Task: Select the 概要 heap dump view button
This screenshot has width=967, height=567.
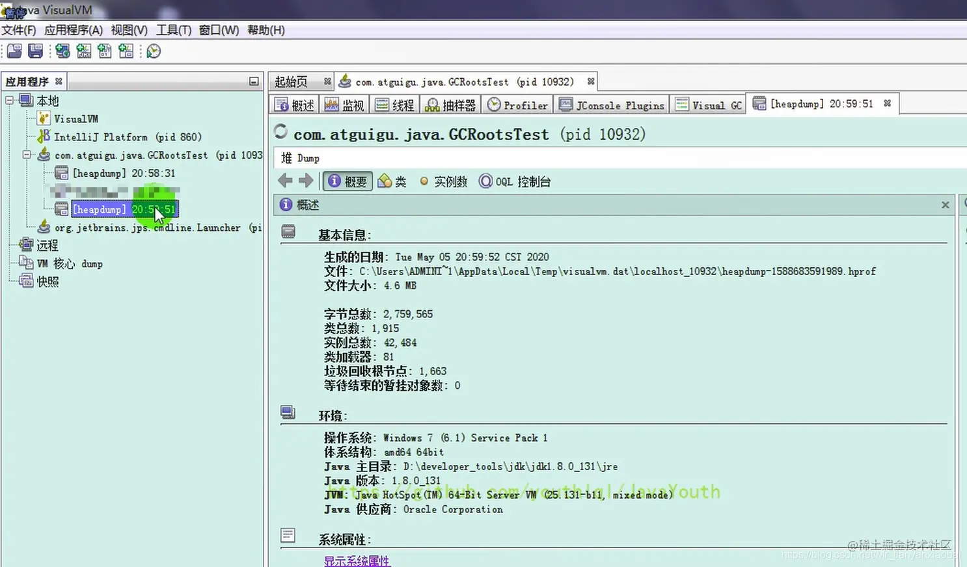Action: click(348, 181)
